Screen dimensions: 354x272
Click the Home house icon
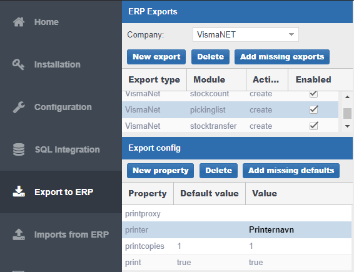tap(19, 22)
